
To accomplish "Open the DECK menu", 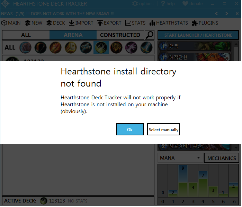I will point(56,23).
